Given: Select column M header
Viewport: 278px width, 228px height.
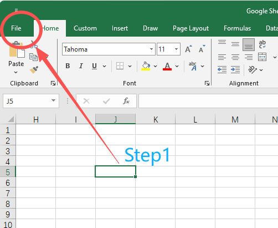Looking at the screenshot, I should pos(235,119).
